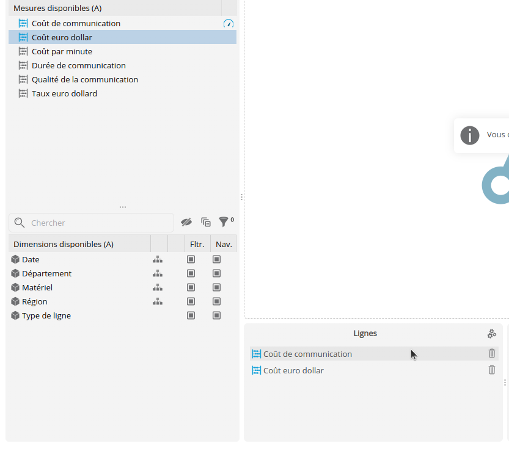509x449 pixels.
Task: Click into the Chercher search field
Action: click(x=98, y=223)
